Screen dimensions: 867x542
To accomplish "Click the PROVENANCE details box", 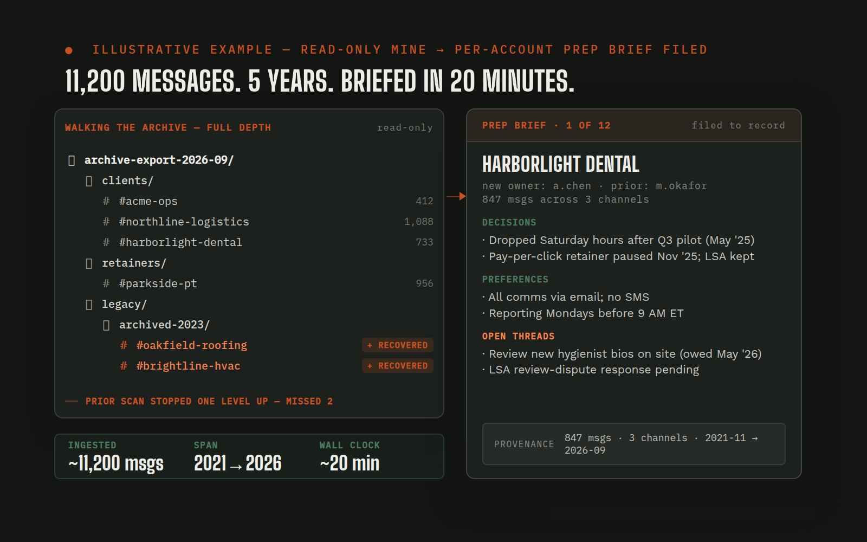I will click(x=634, y=444).
